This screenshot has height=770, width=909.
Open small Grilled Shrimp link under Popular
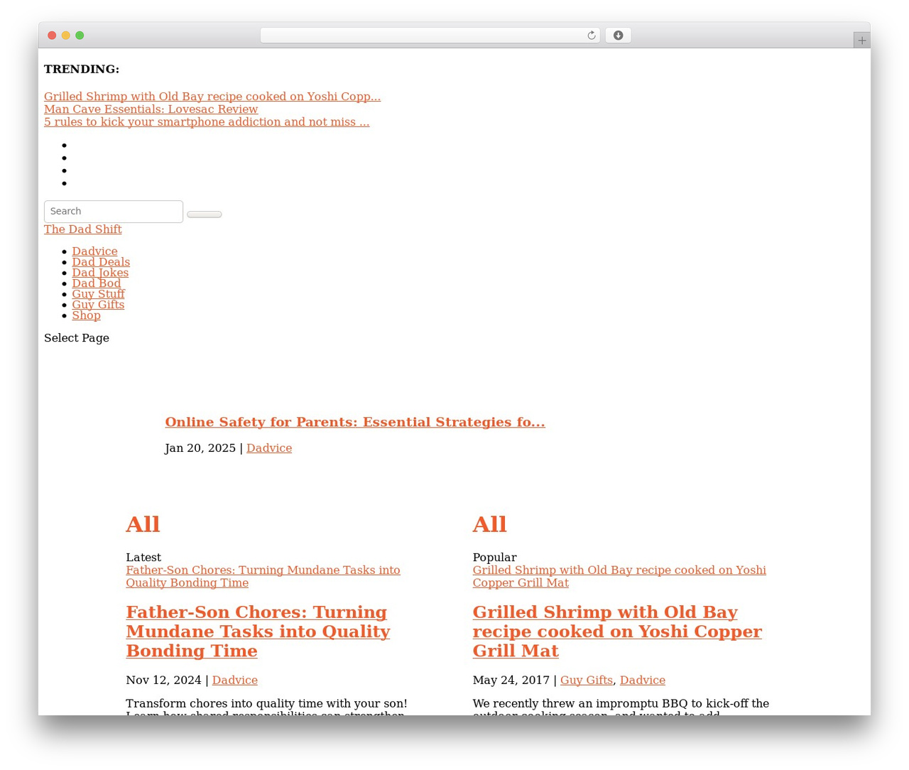pos(619,577)
